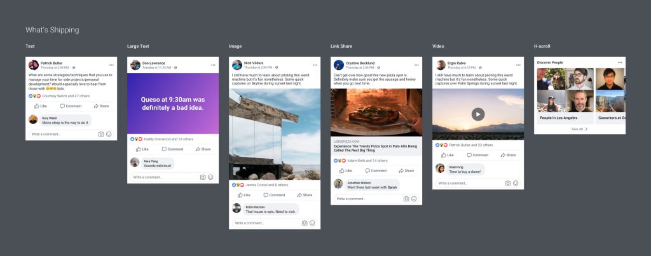Write a comment on Crystine Becklund's post

[x=376, y=199]
